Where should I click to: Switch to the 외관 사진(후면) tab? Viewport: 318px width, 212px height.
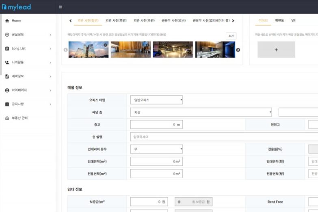click(116, 20)
